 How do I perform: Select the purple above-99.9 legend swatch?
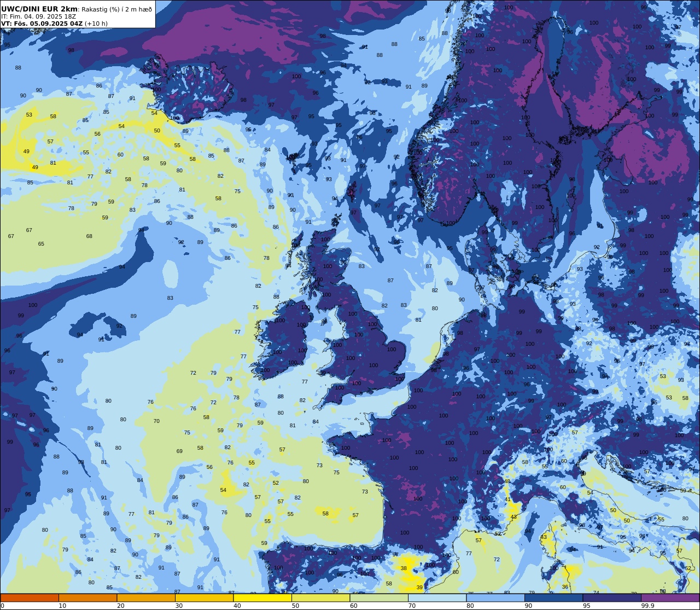pyautogui.click(x=670, y=597)
